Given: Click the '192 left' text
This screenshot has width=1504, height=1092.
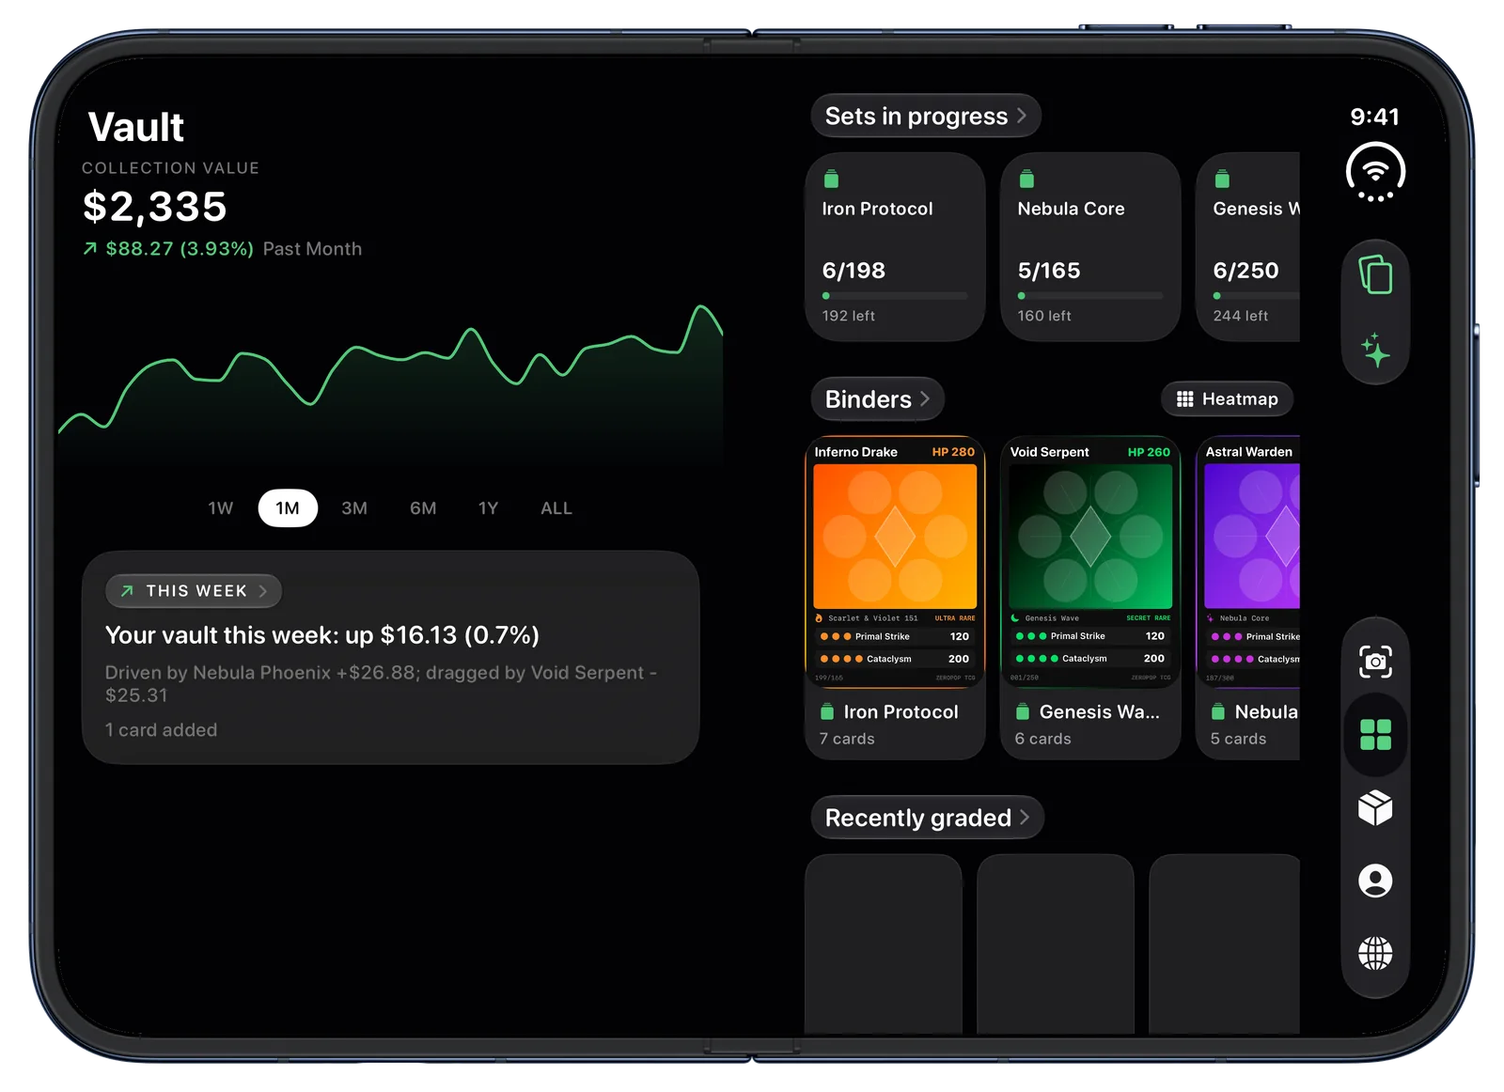Looking at the screenshot, I should coord(849,316).
